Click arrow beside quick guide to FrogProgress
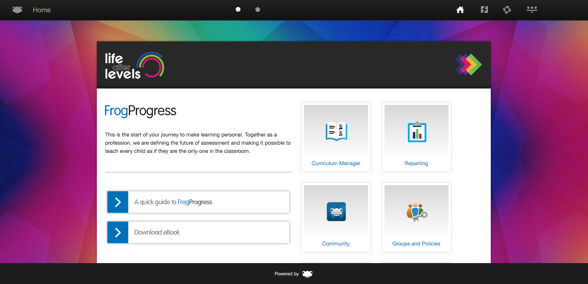This screenshot has height=284, width=588. pyautogui.click(x=118, y=202)
